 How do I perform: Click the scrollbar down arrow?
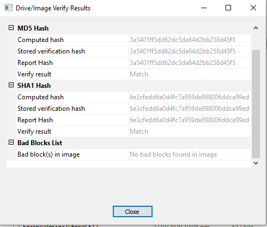coord(256,163)
